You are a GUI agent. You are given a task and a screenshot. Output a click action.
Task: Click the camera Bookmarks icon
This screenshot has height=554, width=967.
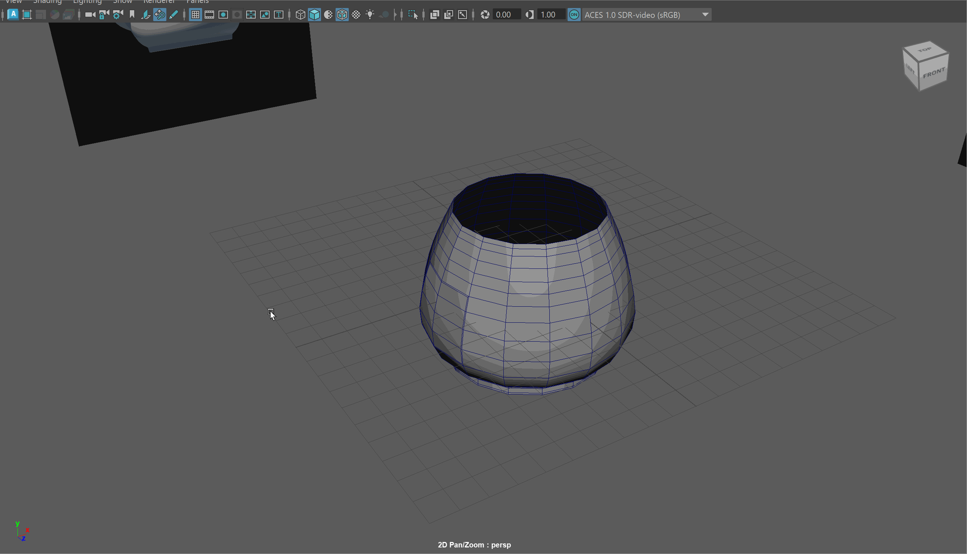[x=132, y=15]
